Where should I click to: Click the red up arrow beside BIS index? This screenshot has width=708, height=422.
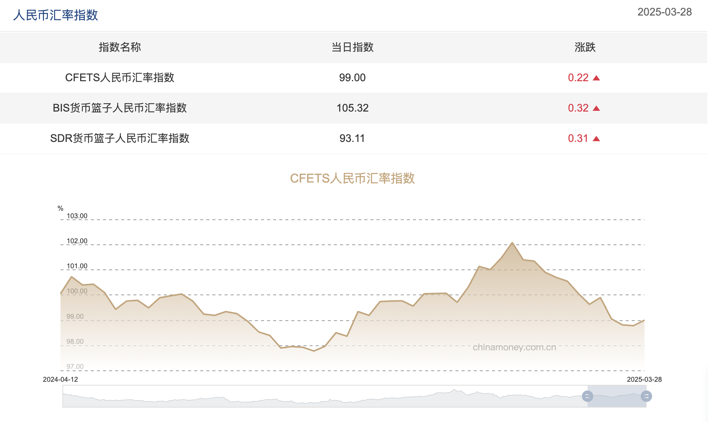pos(597,108)
